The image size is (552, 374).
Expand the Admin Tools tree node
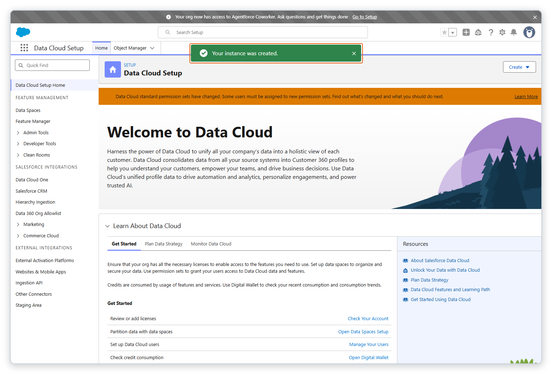pyautogui.click(x=18, y=132)
